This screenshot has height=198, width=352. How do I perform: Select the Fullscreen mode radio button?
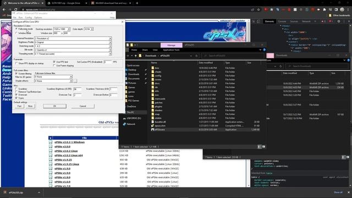tap(16, 29)
